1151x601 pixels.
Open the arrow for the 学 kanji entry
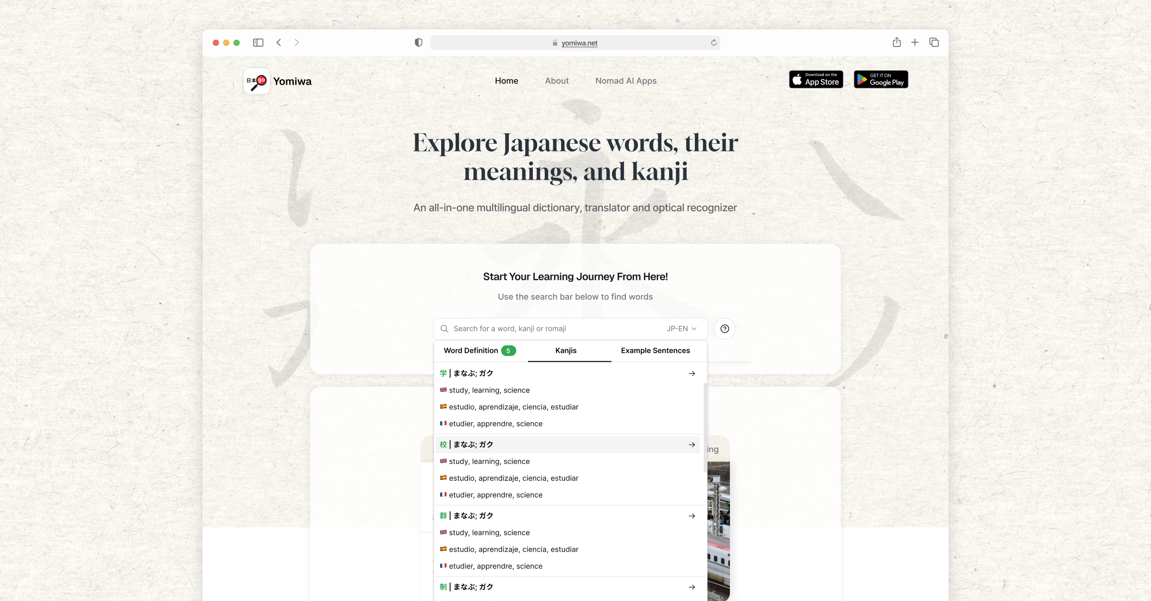[x=692, y=373]
